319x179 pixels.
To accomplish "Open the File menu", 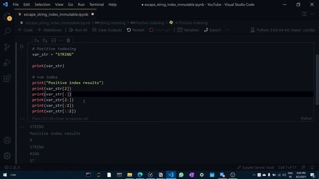I will tap(15, 4).
